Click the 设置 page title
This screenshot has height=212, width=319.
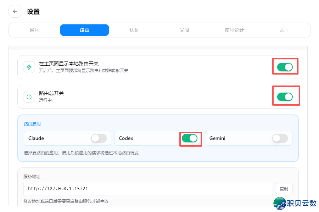coord(33,12)
